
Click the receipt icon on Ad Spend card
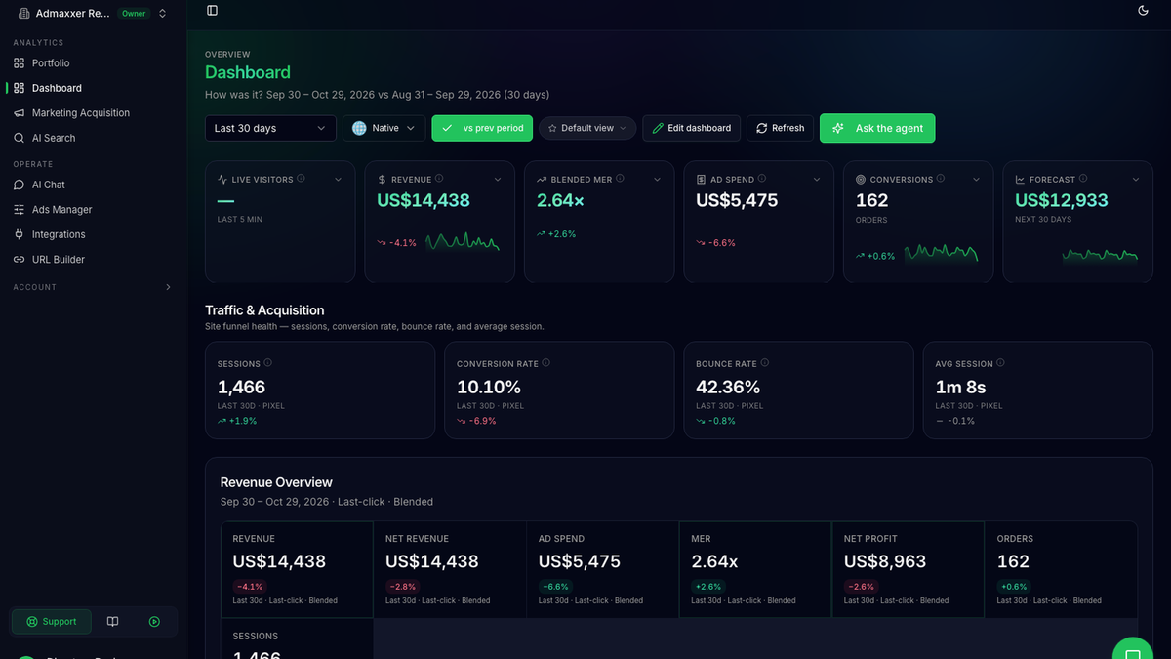tap(701, 180)
